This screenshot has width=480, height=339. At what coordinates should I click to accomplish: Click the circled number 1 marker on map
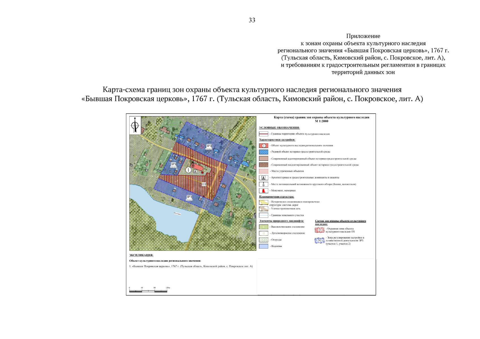click(x=188, y=170)
